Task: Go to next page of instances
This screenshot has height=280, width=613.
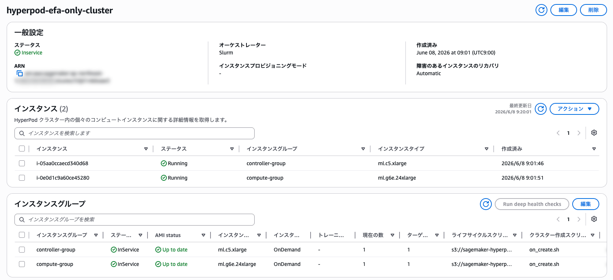Action: tap(579, 133)
